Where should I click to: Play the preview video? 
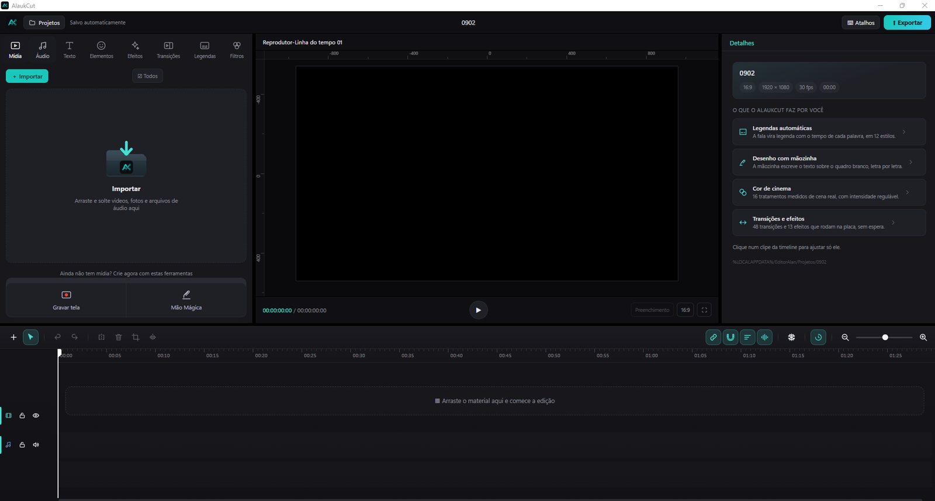479,310
